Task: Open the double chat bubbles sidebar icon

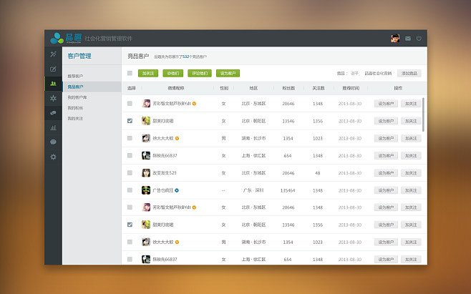Action: click(x=53, y=112)
